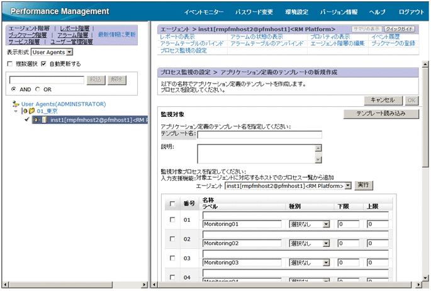Screen dimensions: 431x291
Task: Click the 絞込 filter button
Action: (x=96, y=80)
